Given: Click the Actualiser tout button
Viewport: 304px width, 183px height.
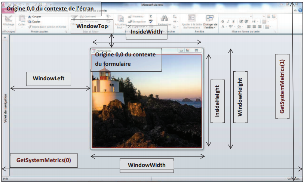Looking at the screenshot, I should [120, 22].
